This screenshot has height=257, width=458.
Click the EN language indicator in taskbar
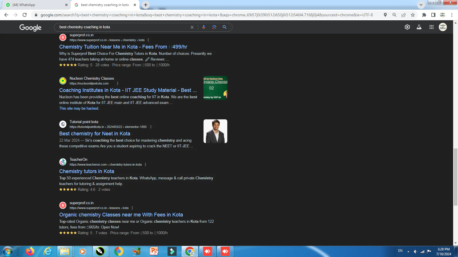point(400,251)
